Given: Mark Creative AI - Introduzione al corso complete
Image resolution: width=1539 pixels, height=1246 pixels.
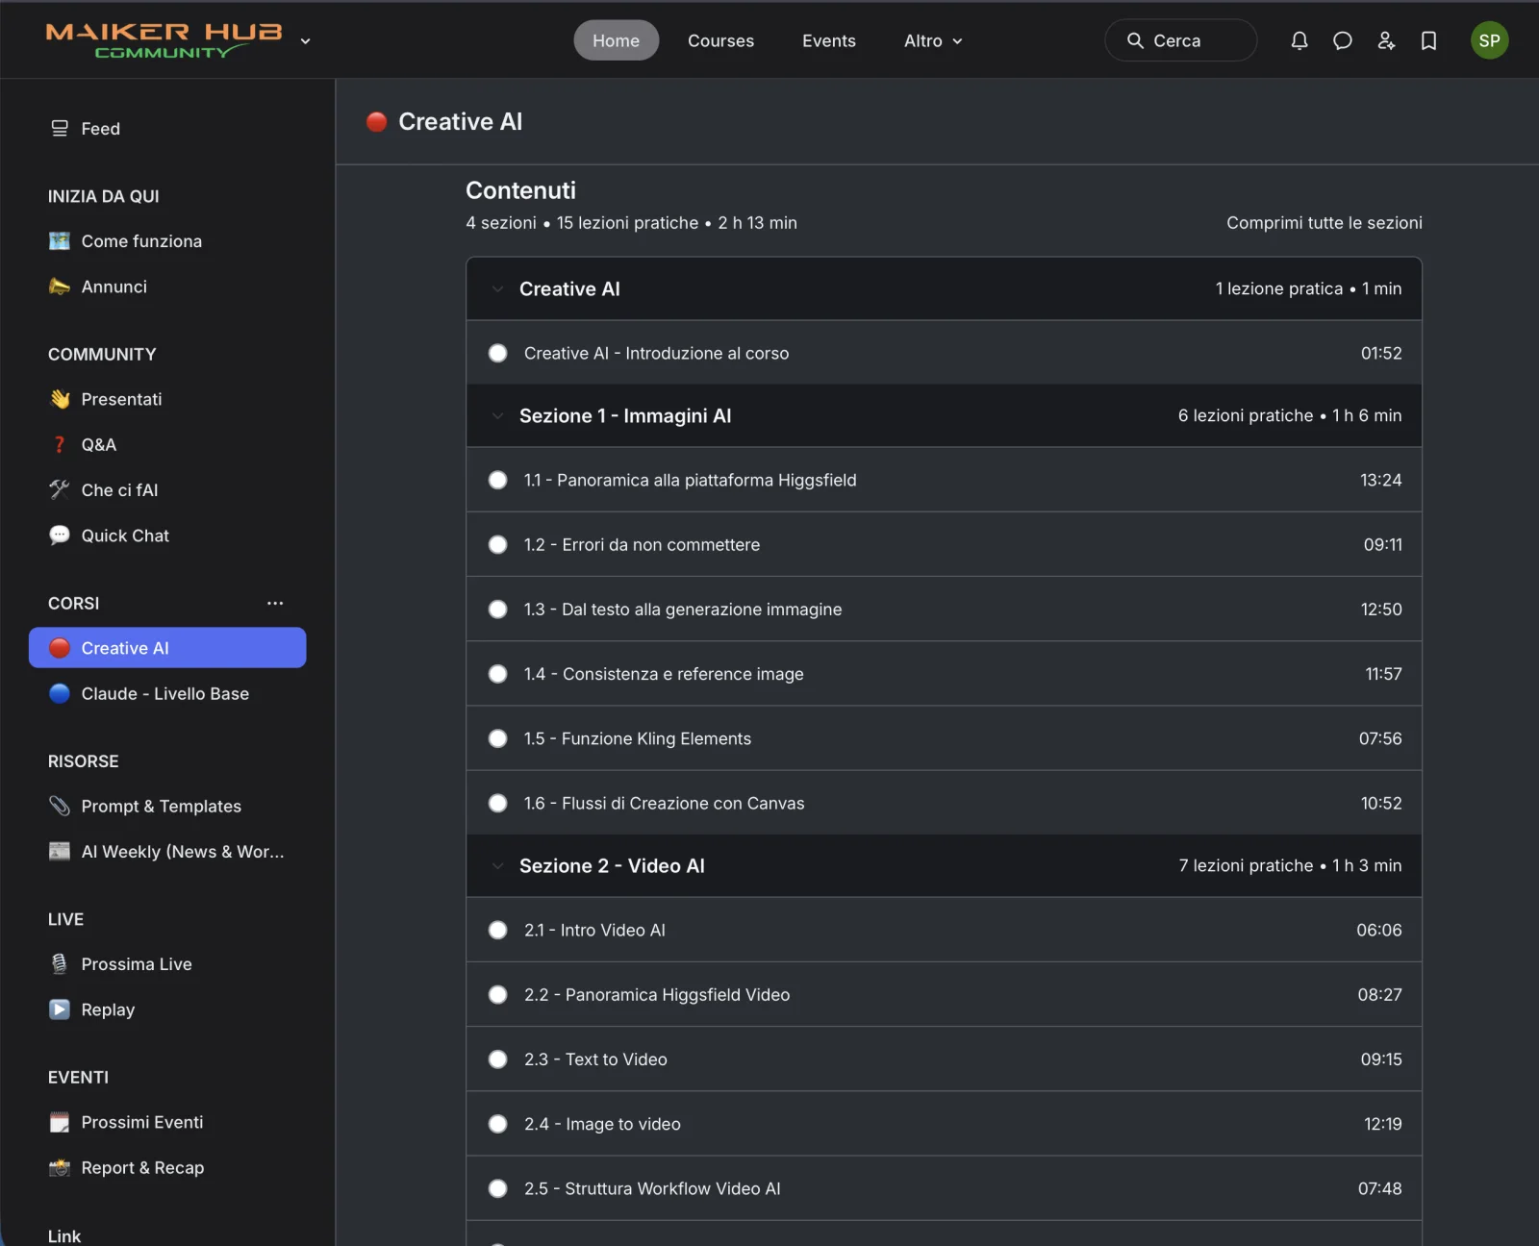Looking at the screenshot, I should (x=497, y=353).
